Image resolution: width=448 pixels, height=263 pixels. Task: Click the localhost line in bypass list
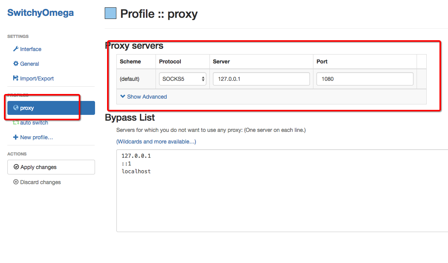136,171
